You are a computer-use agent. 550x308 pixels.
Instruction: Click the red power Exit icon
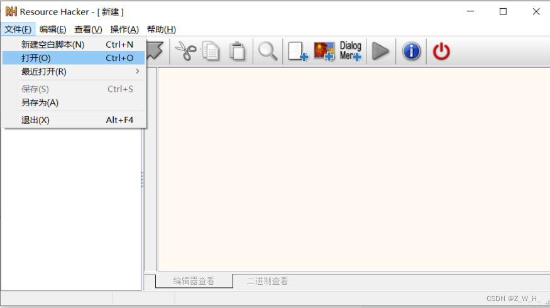441,51
